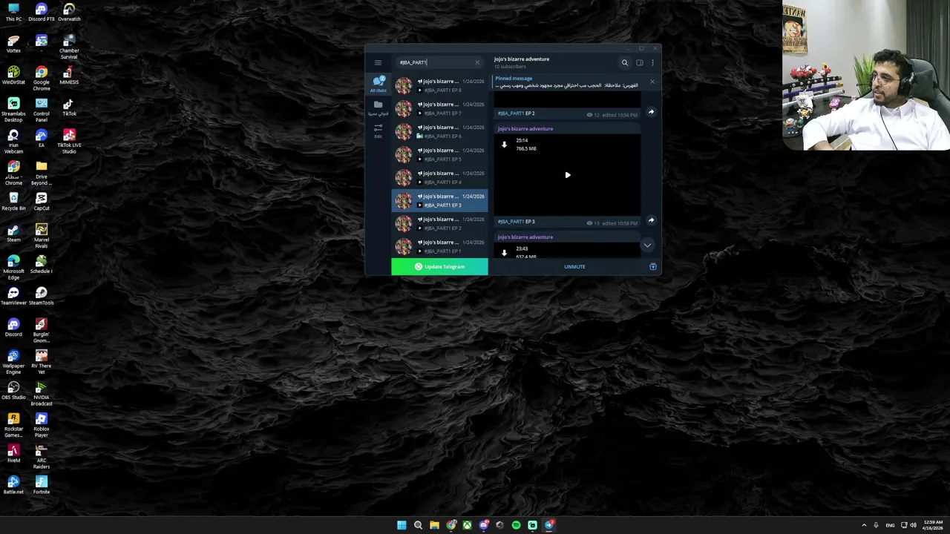Open the gift icon beside UNMUTE
Viewport: 950px width, 534px height.
[653, 266]
